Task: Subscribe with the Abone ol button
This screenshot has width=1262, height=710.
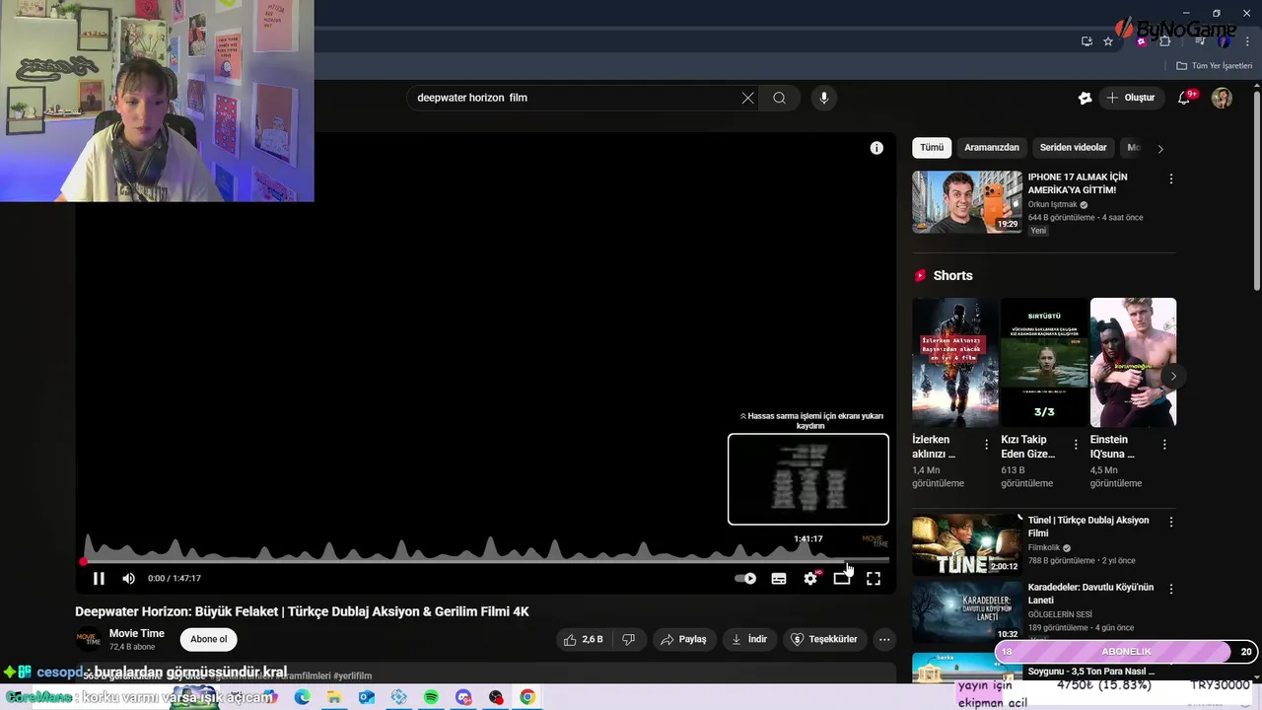Action: pos(208,639)
